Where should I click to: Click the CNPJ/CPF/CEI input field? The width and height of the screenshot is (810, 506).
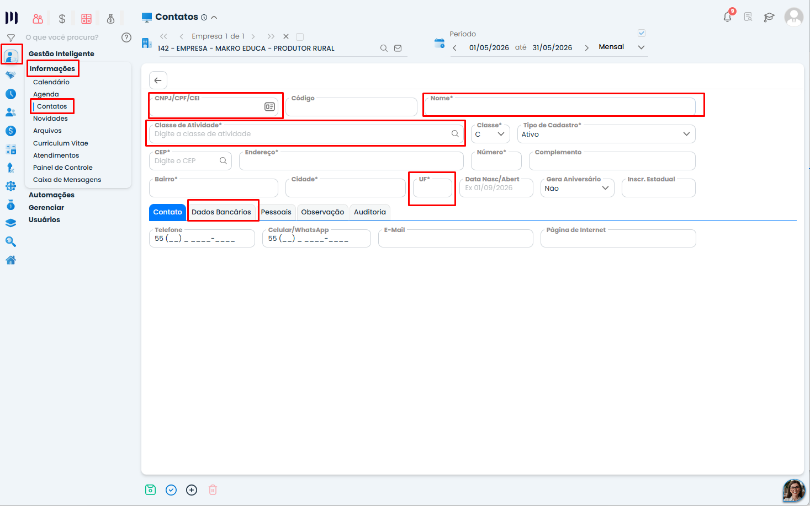pyautogui.click(x=214, y=107)
